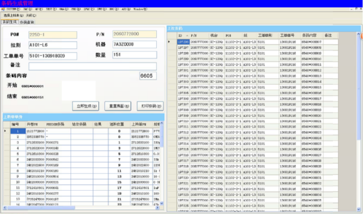Click the 工单单号 field 5101-130918039
The height and width of the screenshot is (214, 363).
tap(53, 56)
